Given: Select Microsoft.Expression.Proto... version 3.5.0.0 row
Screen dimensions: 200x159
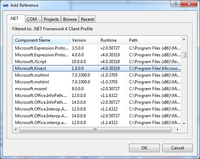Looking at the screenshot, I should (x=97, y=48).
